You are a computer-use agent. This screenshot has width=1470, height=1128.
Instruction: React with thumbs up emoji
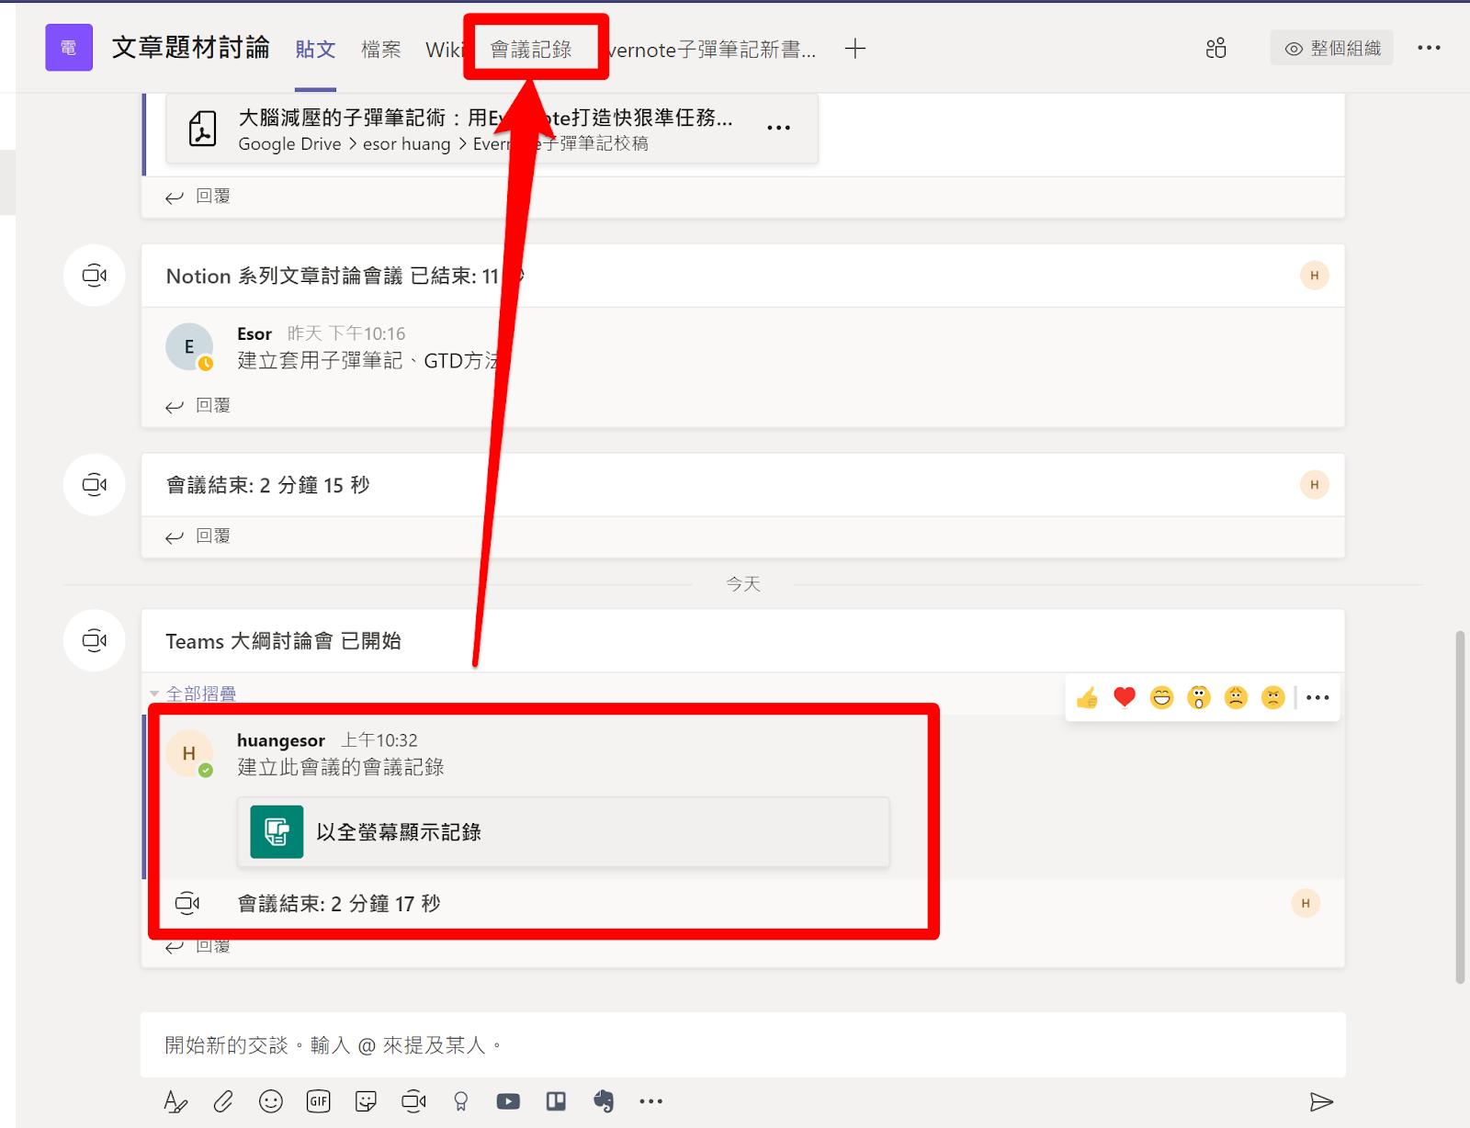tap(1088, 698)
